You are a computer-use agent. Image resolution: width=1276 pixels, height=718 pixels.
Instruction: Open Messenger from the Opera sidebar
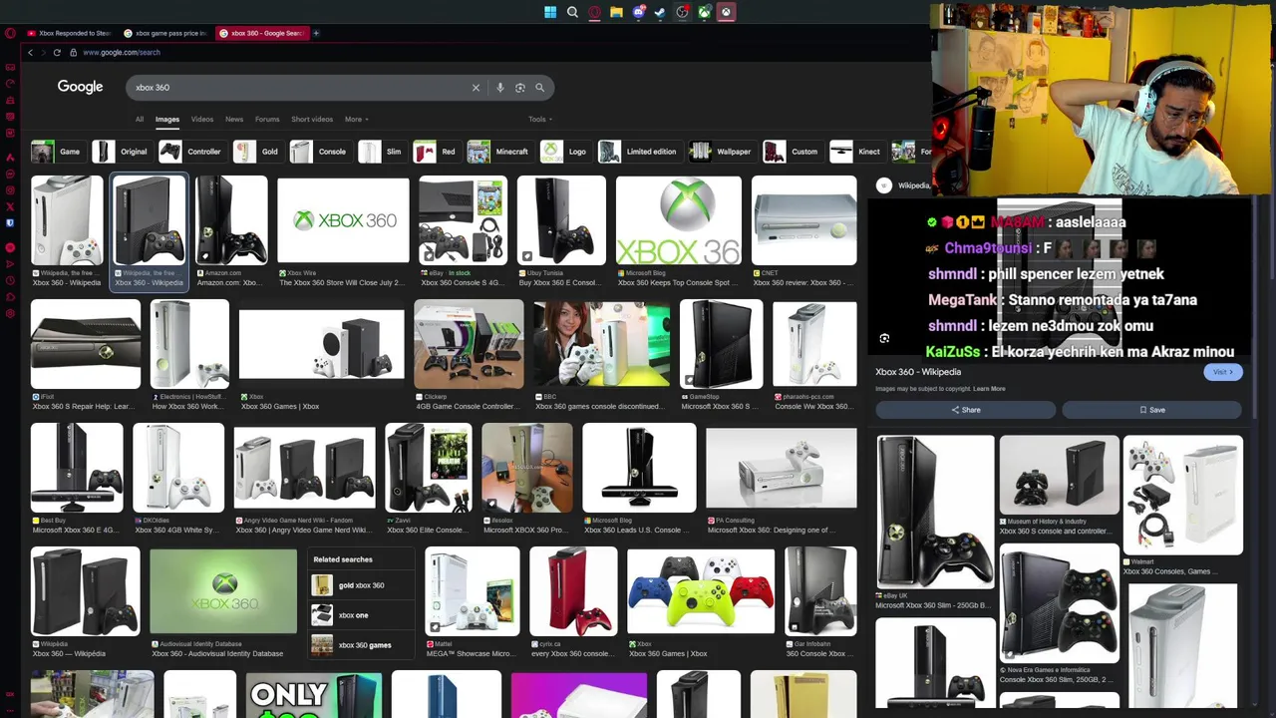(10, 174)
